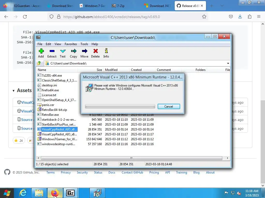Screen dimensions: 265x198
Task: Open the Pocket save icon
Action: click(x=231, y=16)
